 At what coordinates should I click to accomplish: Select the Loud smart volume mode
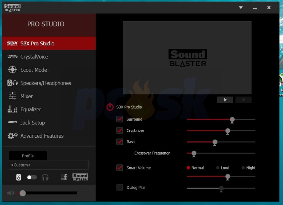223,168
